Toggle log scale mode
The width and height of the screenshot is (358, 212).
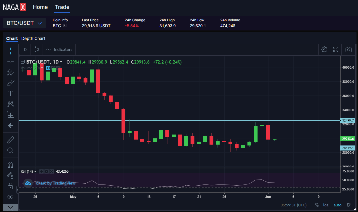coord(326,205)
